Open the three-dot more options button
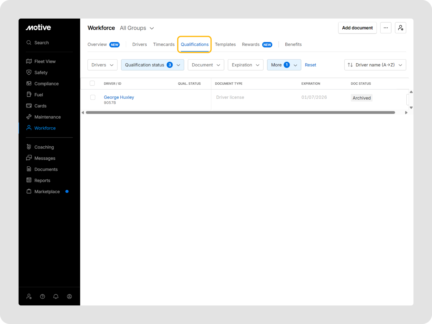The image size is (432, 324). coord(386,28)
